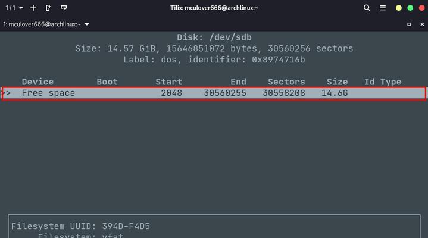Click the Device column header
This screenshot has height=238, width=428.
pyautogui.click(x=38, y=82)
